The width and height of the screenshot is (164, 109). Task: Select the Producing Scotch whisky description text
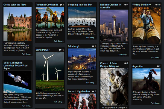click(x=146, y=50)
